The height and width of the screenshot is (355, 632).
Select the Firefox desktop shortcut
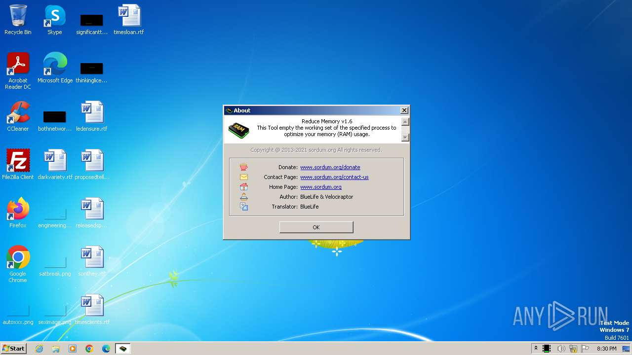pyautogui.click(x=18, y=213)
